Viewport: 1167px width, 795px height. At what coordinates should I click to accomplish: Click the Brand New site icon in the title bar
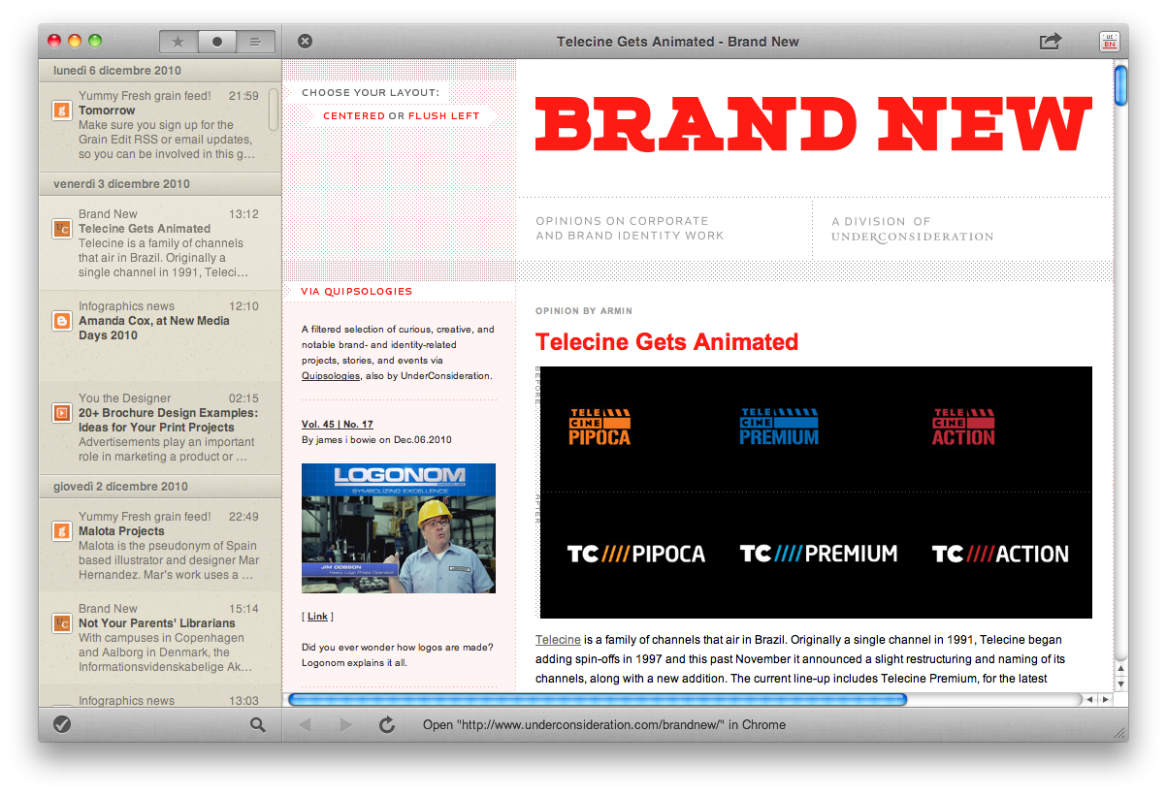point(1109,41)
